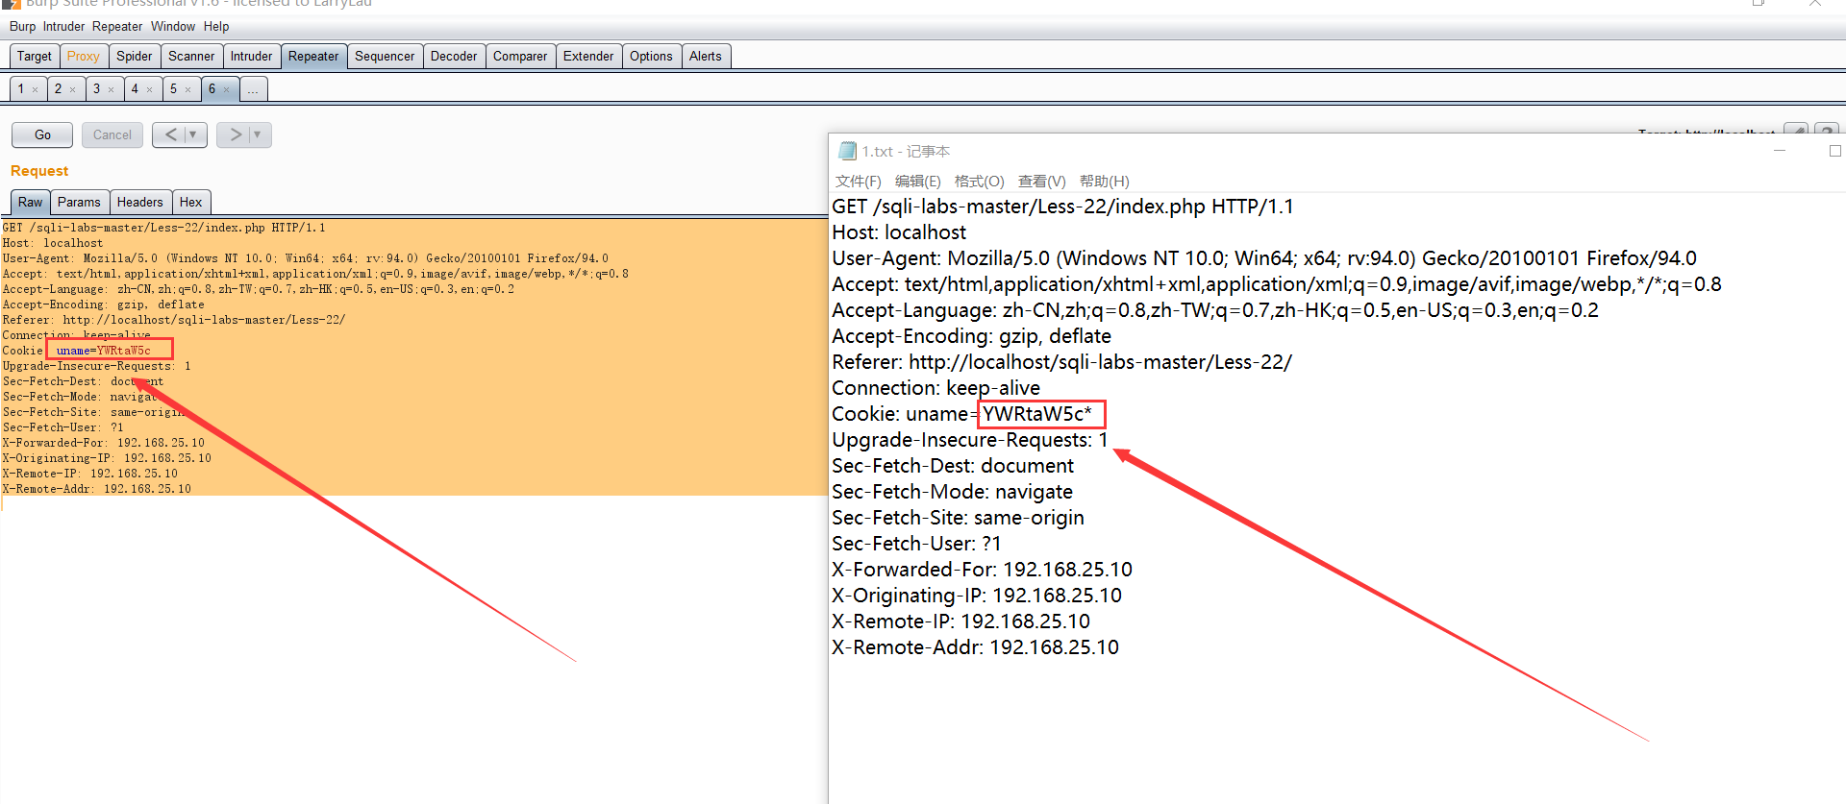Image resolution: width=1846 pixels, height=804 pixels.
Task: Open the Window menu
Action: 173,26
